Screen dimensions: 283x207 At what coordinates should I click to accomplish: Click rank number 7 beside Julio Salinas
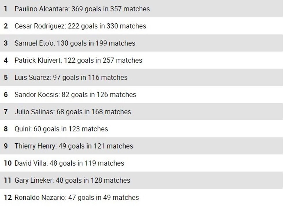click(6, 112)
